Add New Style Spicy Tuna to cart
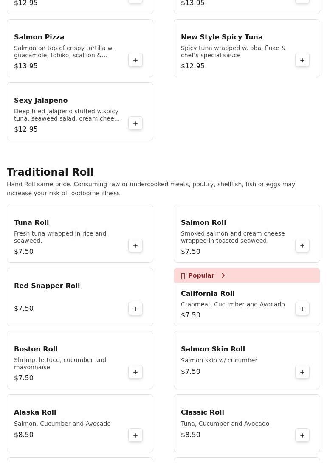 302,60
